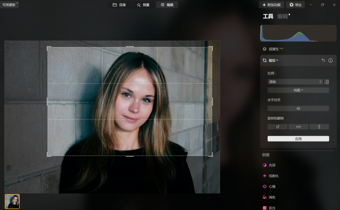Image resolution: width=340 pixels, height=210 pixels.
Task: Click the rotate 90 degrees icon
Action: (x=277, y=126)
